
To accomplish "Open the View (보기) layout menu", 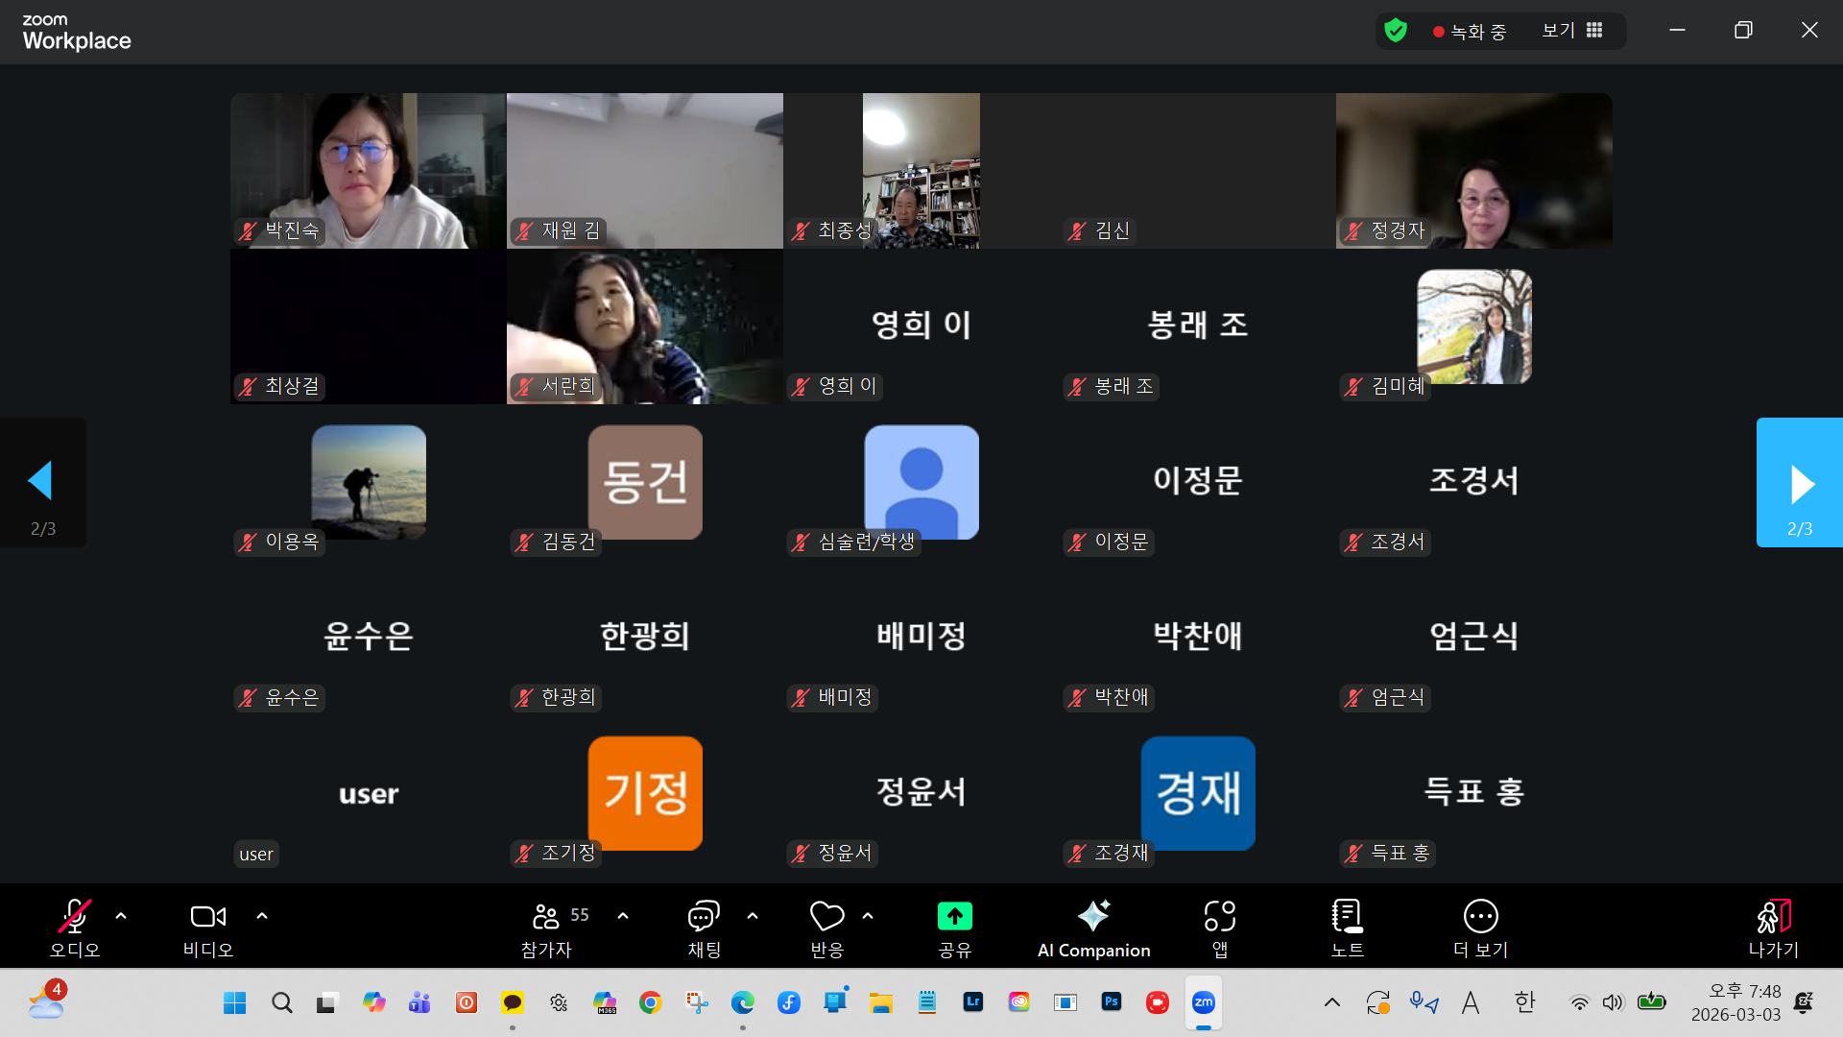I will (x=1572, y=31).
